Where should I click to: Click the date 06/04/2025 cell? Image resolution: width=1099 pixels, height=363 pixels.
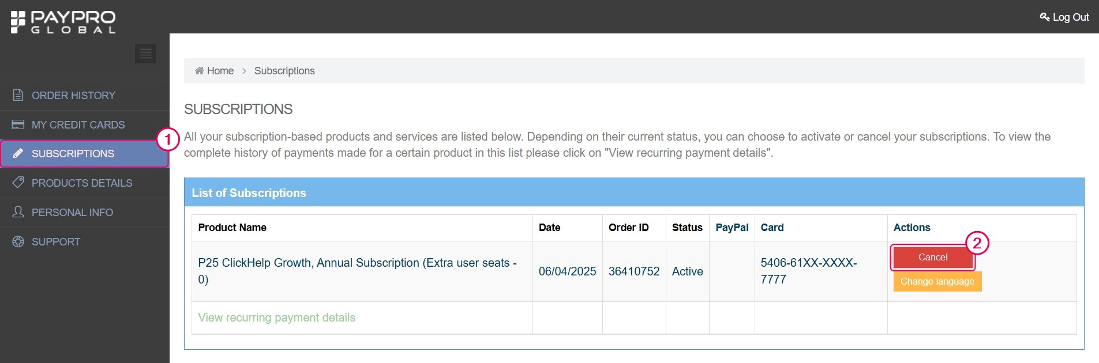point(567,271)
